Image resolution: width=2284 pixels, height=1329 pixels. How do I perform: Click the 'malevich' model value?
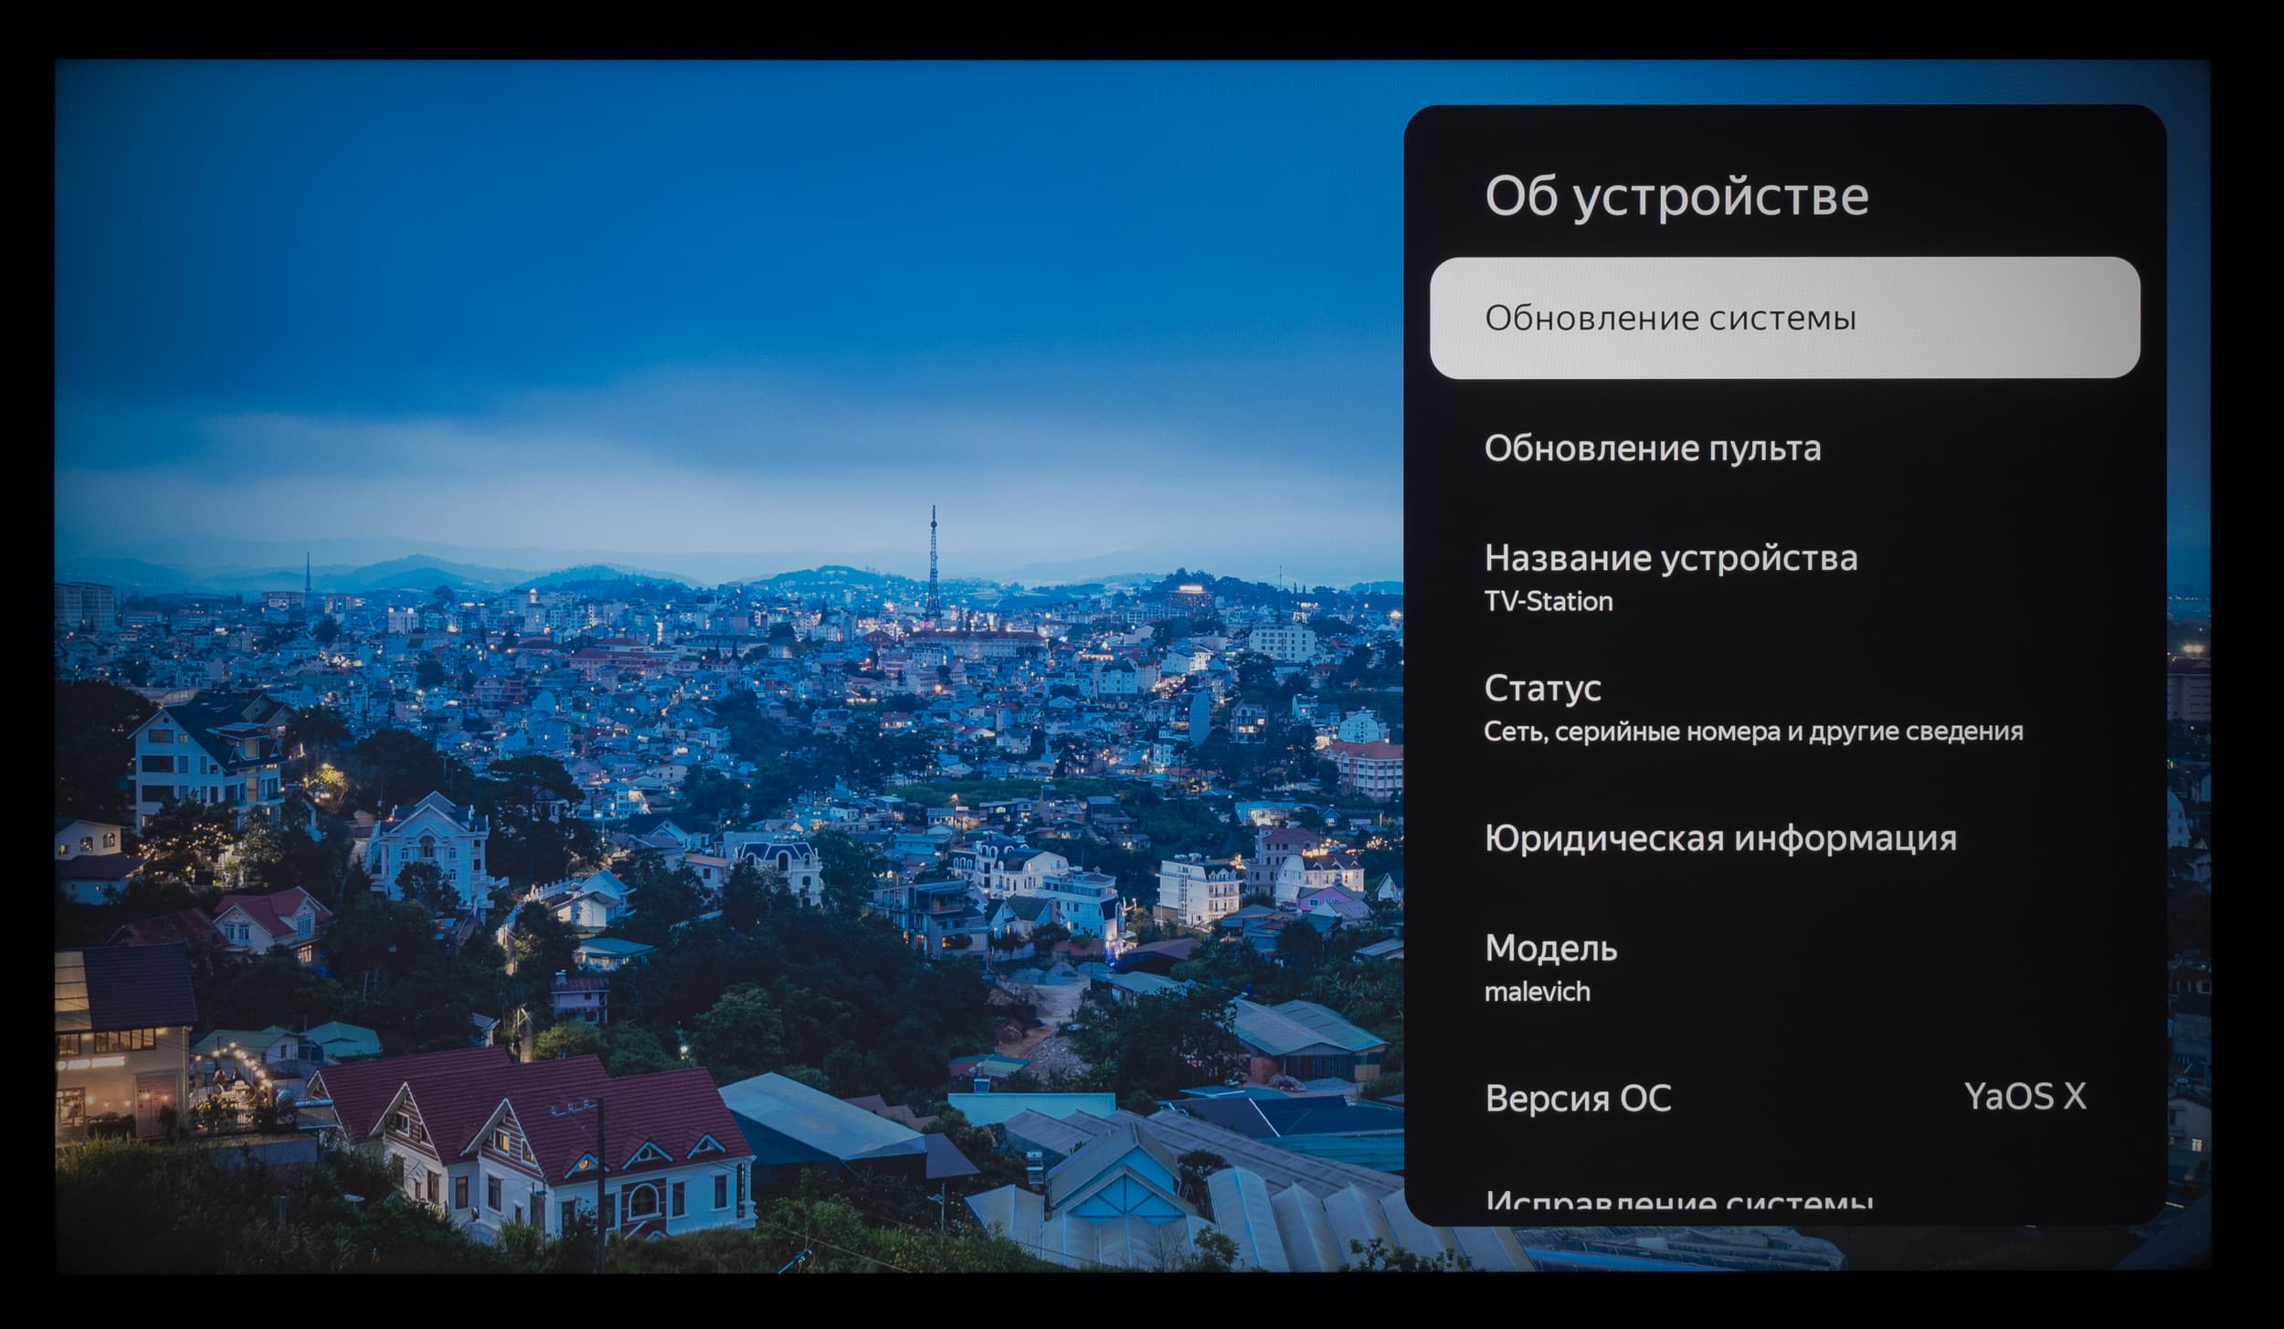coord(1537,992)
